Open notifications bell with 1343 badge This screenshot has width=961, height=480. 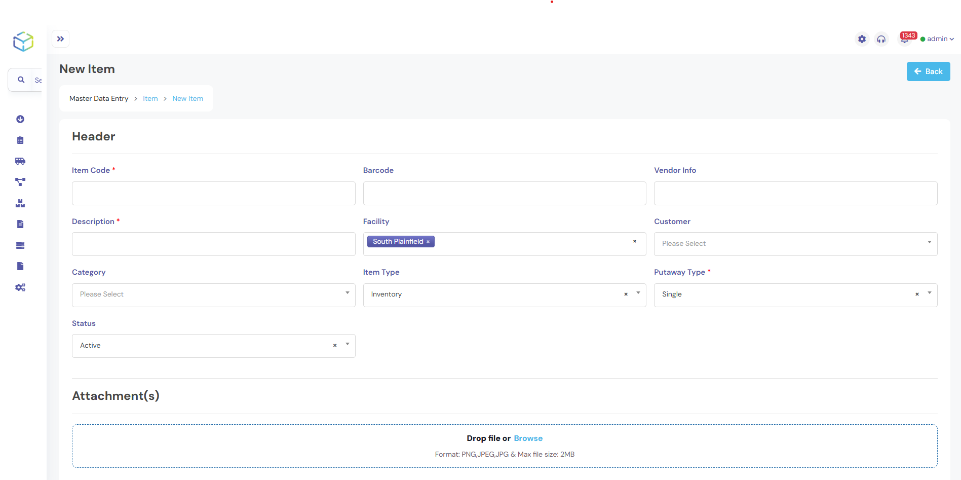(904, 39)
